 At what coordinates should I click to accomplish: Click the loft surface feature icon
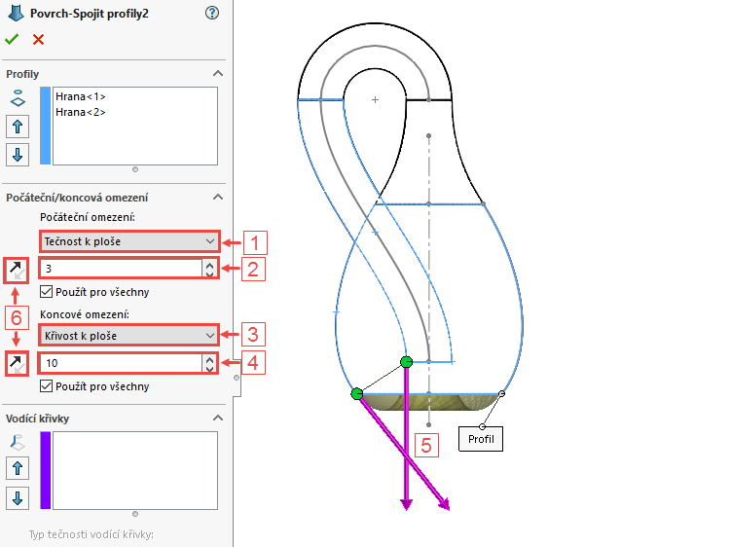click(16, 13)
